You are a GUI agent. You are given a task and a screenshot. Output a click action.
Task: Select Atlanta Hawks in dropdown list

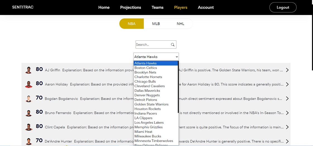(x=156, y=63)
